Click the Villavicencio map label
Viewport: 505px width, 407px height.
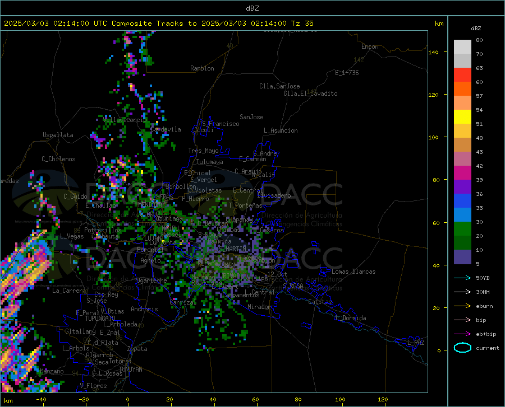pyautogui.click(x=125, y=120)
